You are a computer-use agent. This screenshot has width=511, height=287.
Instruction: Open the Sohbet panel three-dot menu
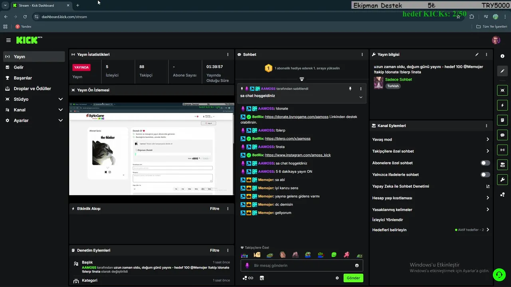[362, 55]
